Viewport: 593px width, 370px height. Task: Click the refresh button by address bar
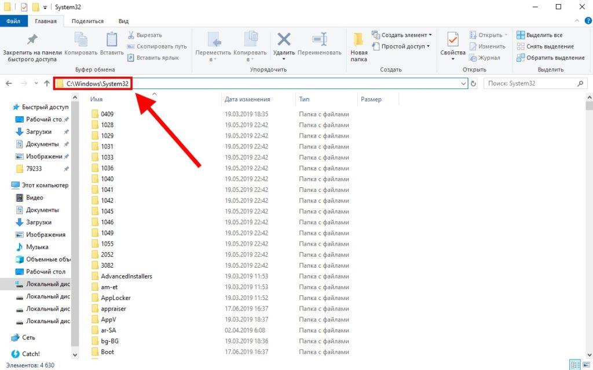[x=473, y=83]
